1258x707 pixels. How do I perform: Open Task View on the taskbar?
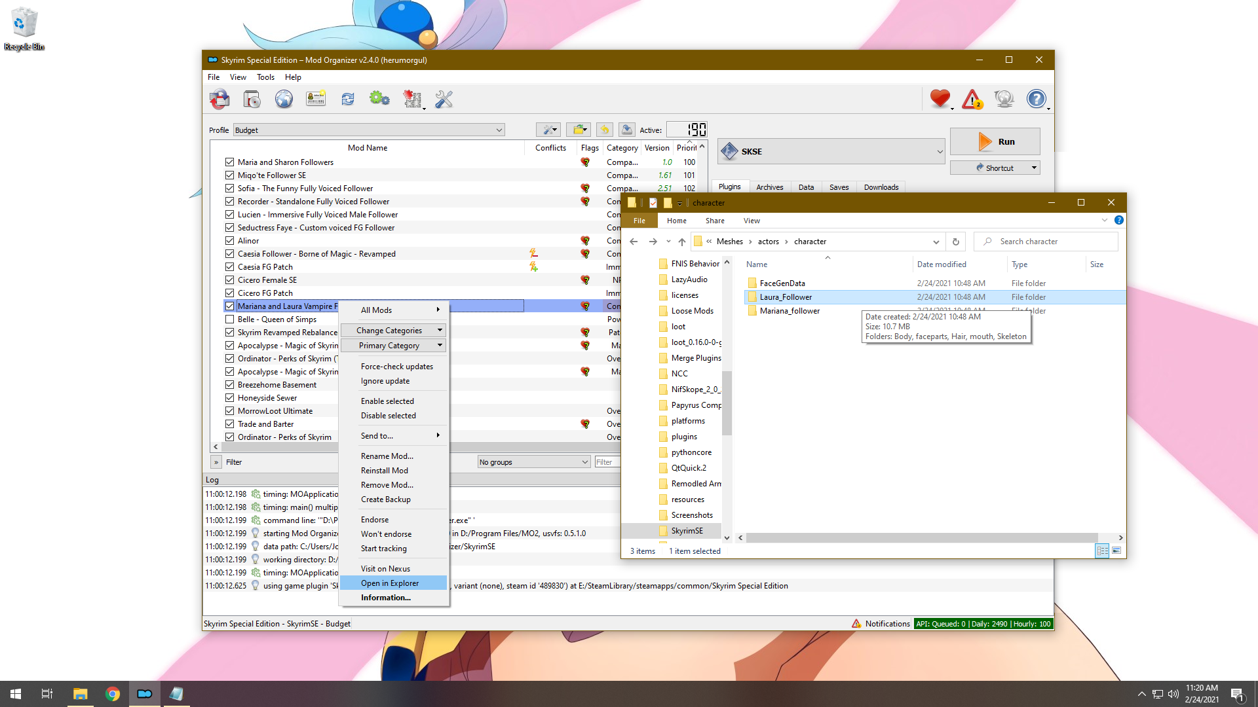[47, 694]
